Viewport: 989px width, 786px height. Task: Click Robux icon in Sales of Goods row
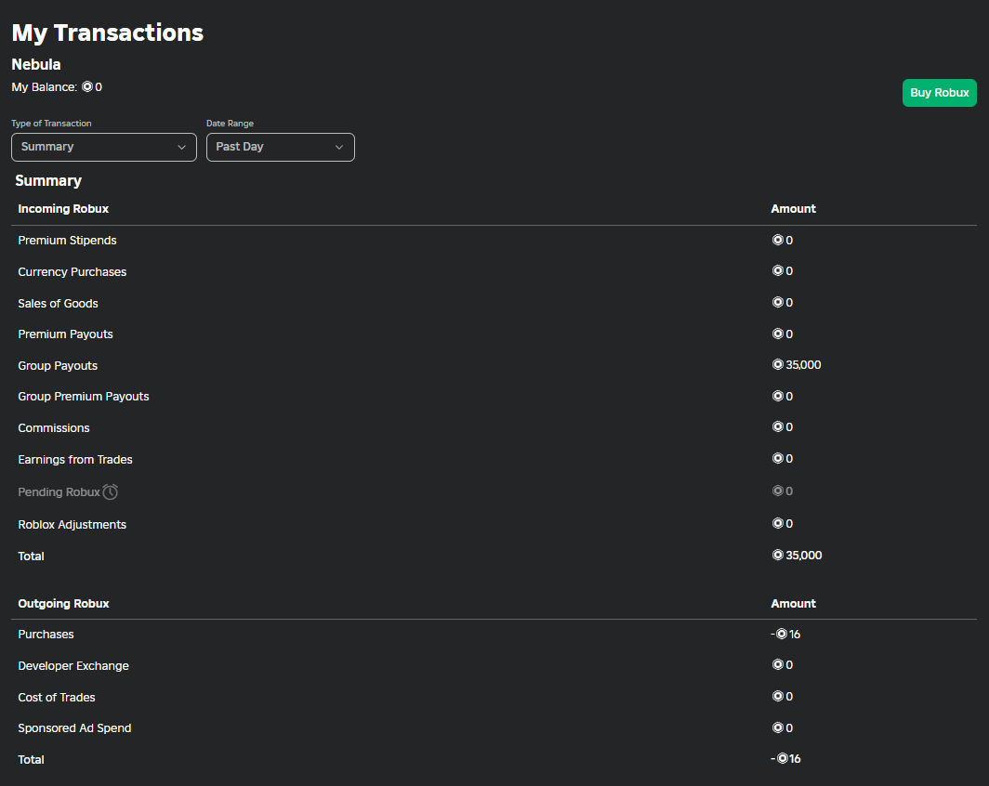778,302
